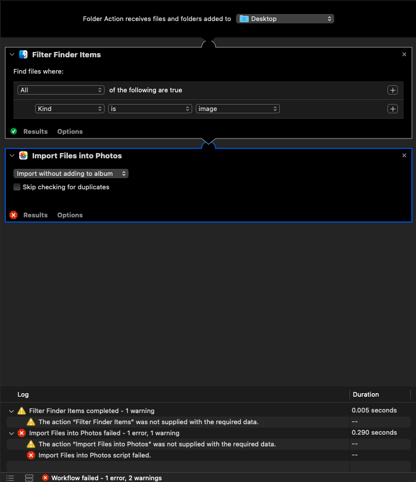The height and width of the screenshot is (482, 416).
Task: Click error icon beside 'script failed' message
Action: pos(31,455)
